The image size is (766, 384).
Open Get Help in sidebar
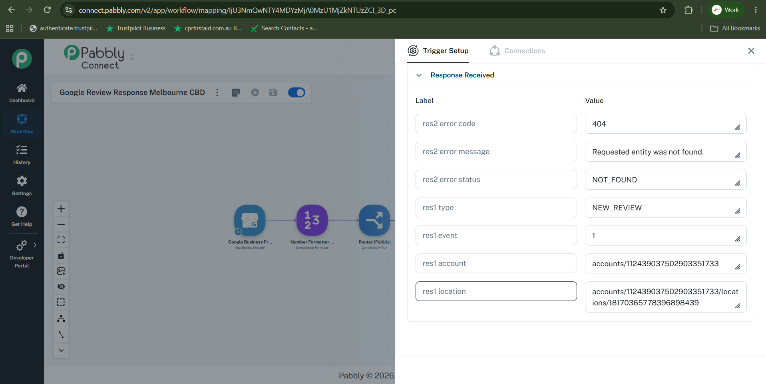(x=22, y=217)
